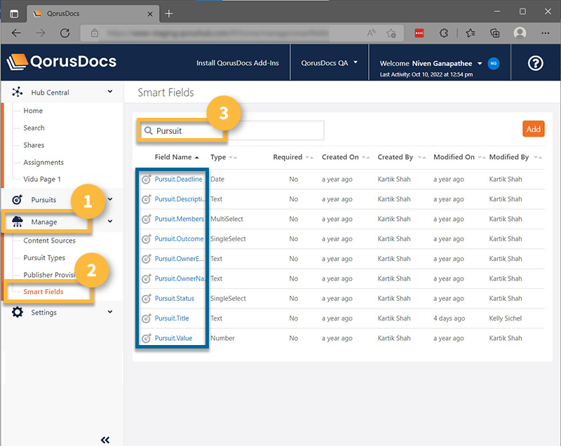This screenshot has width=561, height=446.
Task: Open Vidu Page 1 in sidebar
Action: (x=42, y=180)
